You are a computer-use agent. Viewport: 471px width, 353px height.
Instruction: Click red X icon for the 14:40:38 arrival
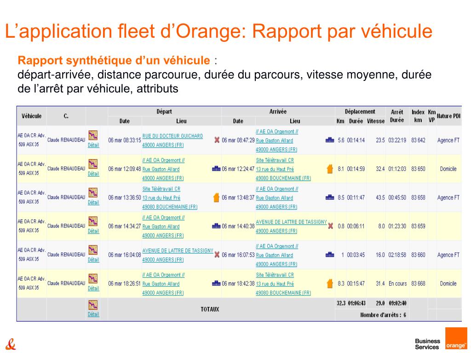point(330,226)
